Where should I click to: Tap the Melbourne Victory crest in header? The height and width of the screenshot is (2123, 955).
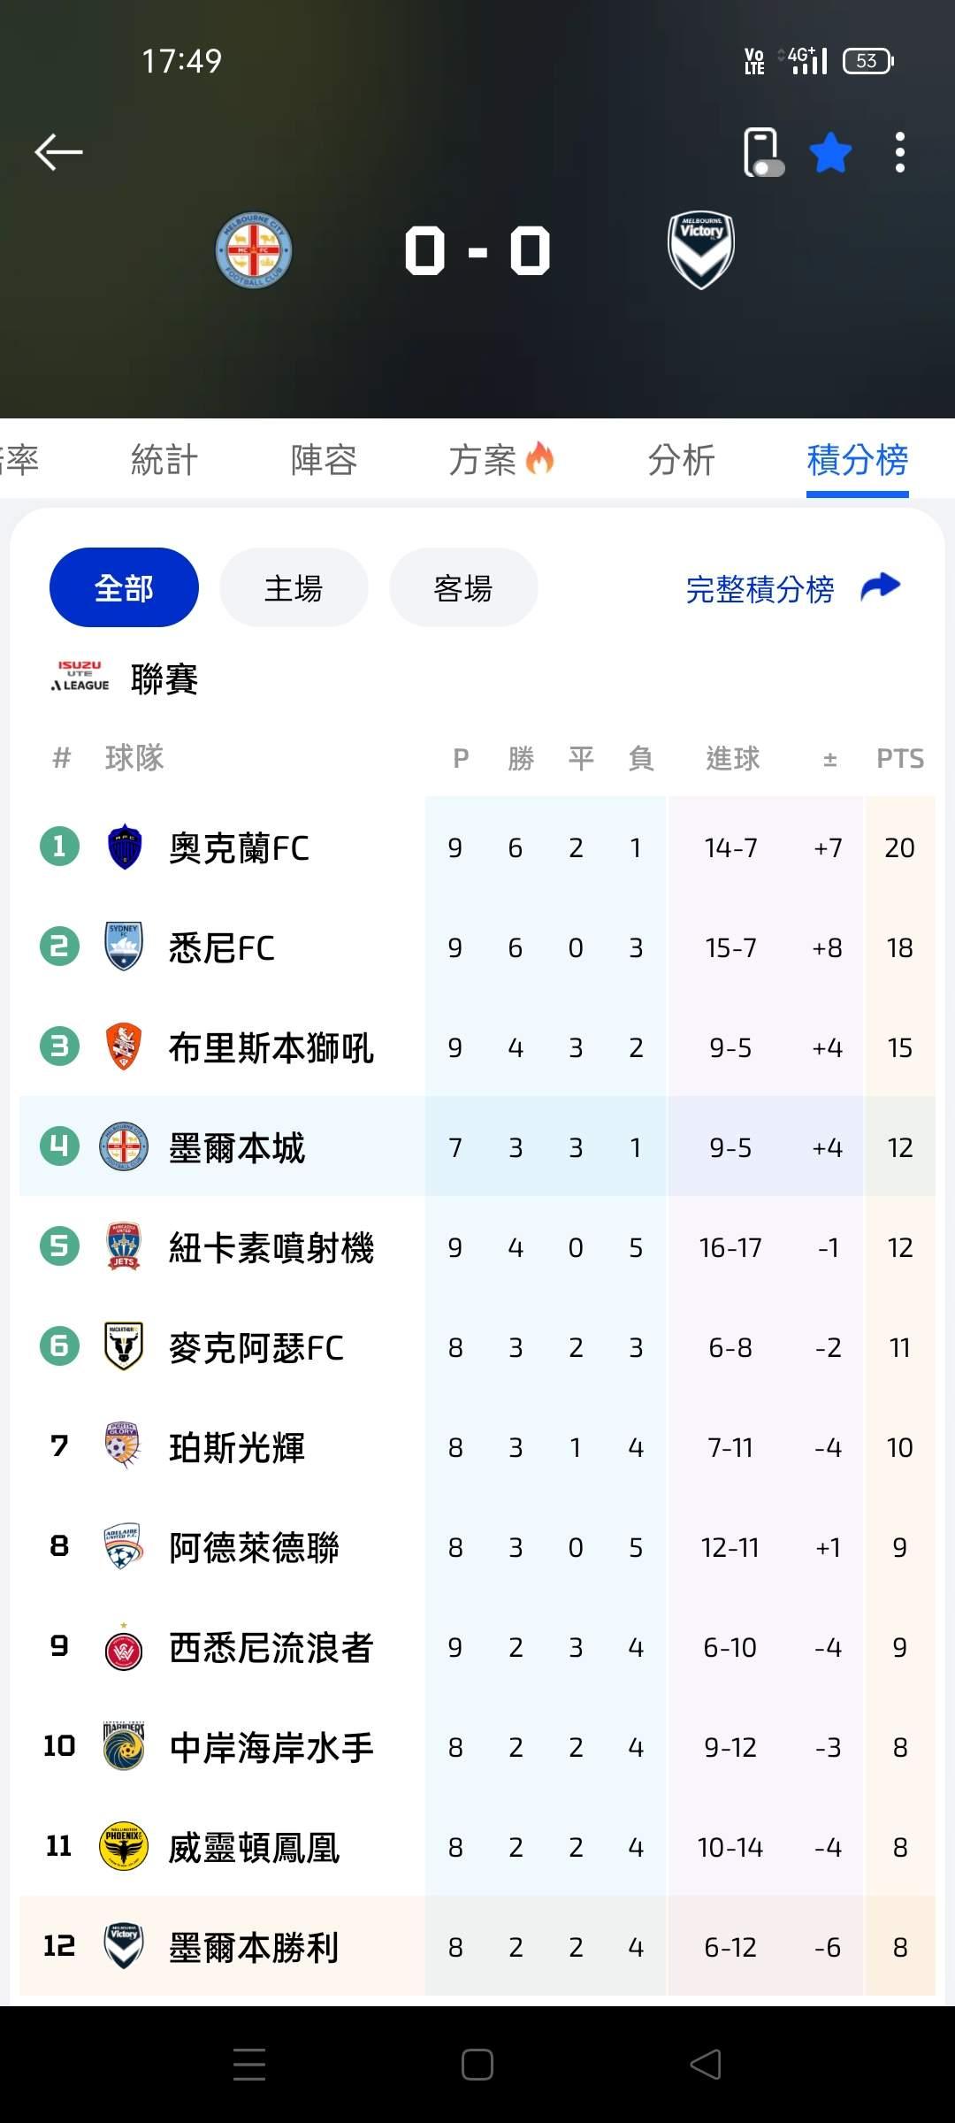pyautogui.click(x=701, y=250)
